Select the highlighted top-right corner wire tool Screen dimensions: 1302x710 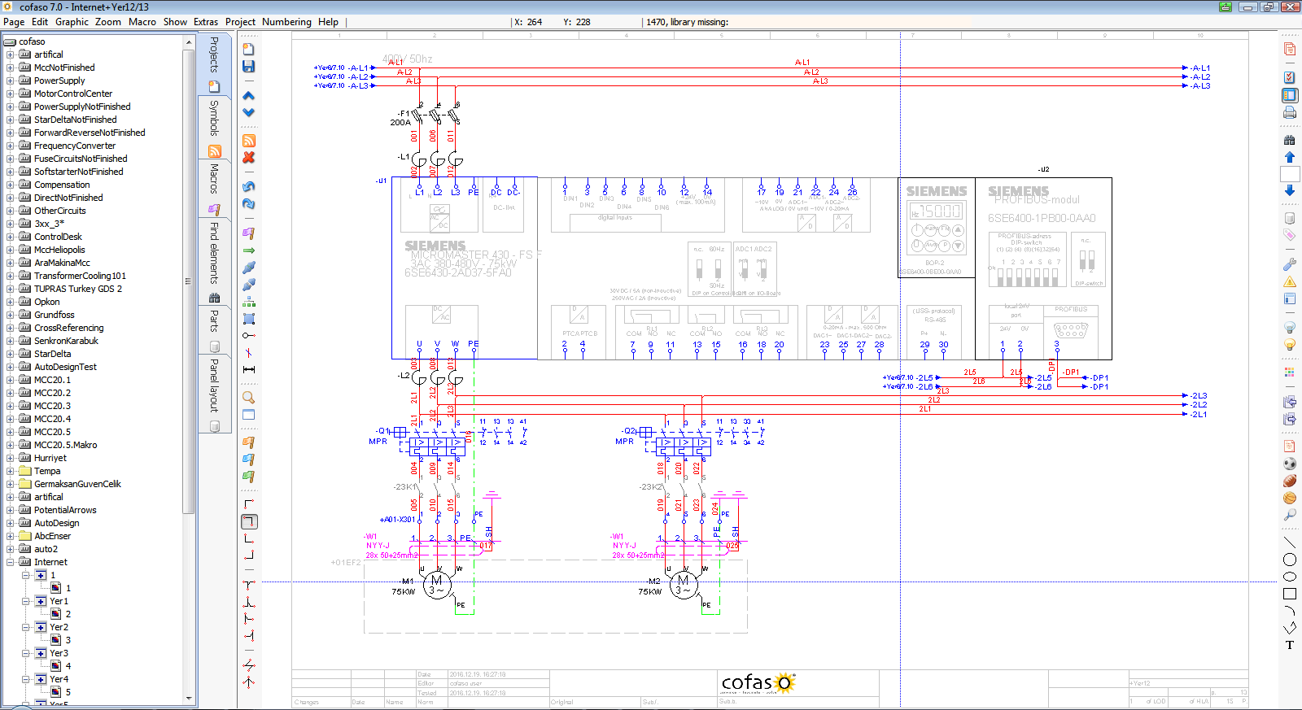tap(250, 521)
